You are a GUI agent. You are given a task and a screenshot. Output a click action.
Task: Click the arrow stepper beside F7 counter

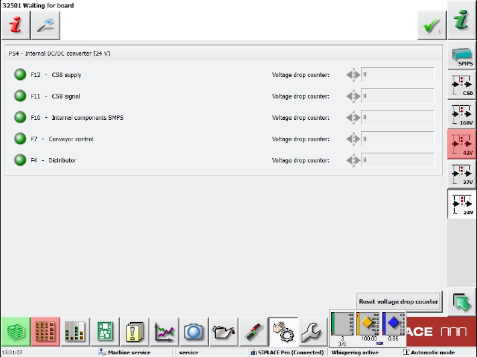click(x=353, y=139)
